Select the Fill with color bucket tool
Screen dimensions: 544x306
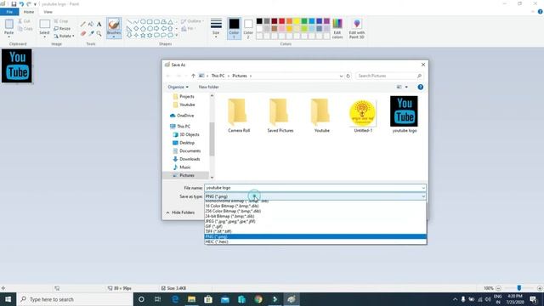tap(91, 25)
